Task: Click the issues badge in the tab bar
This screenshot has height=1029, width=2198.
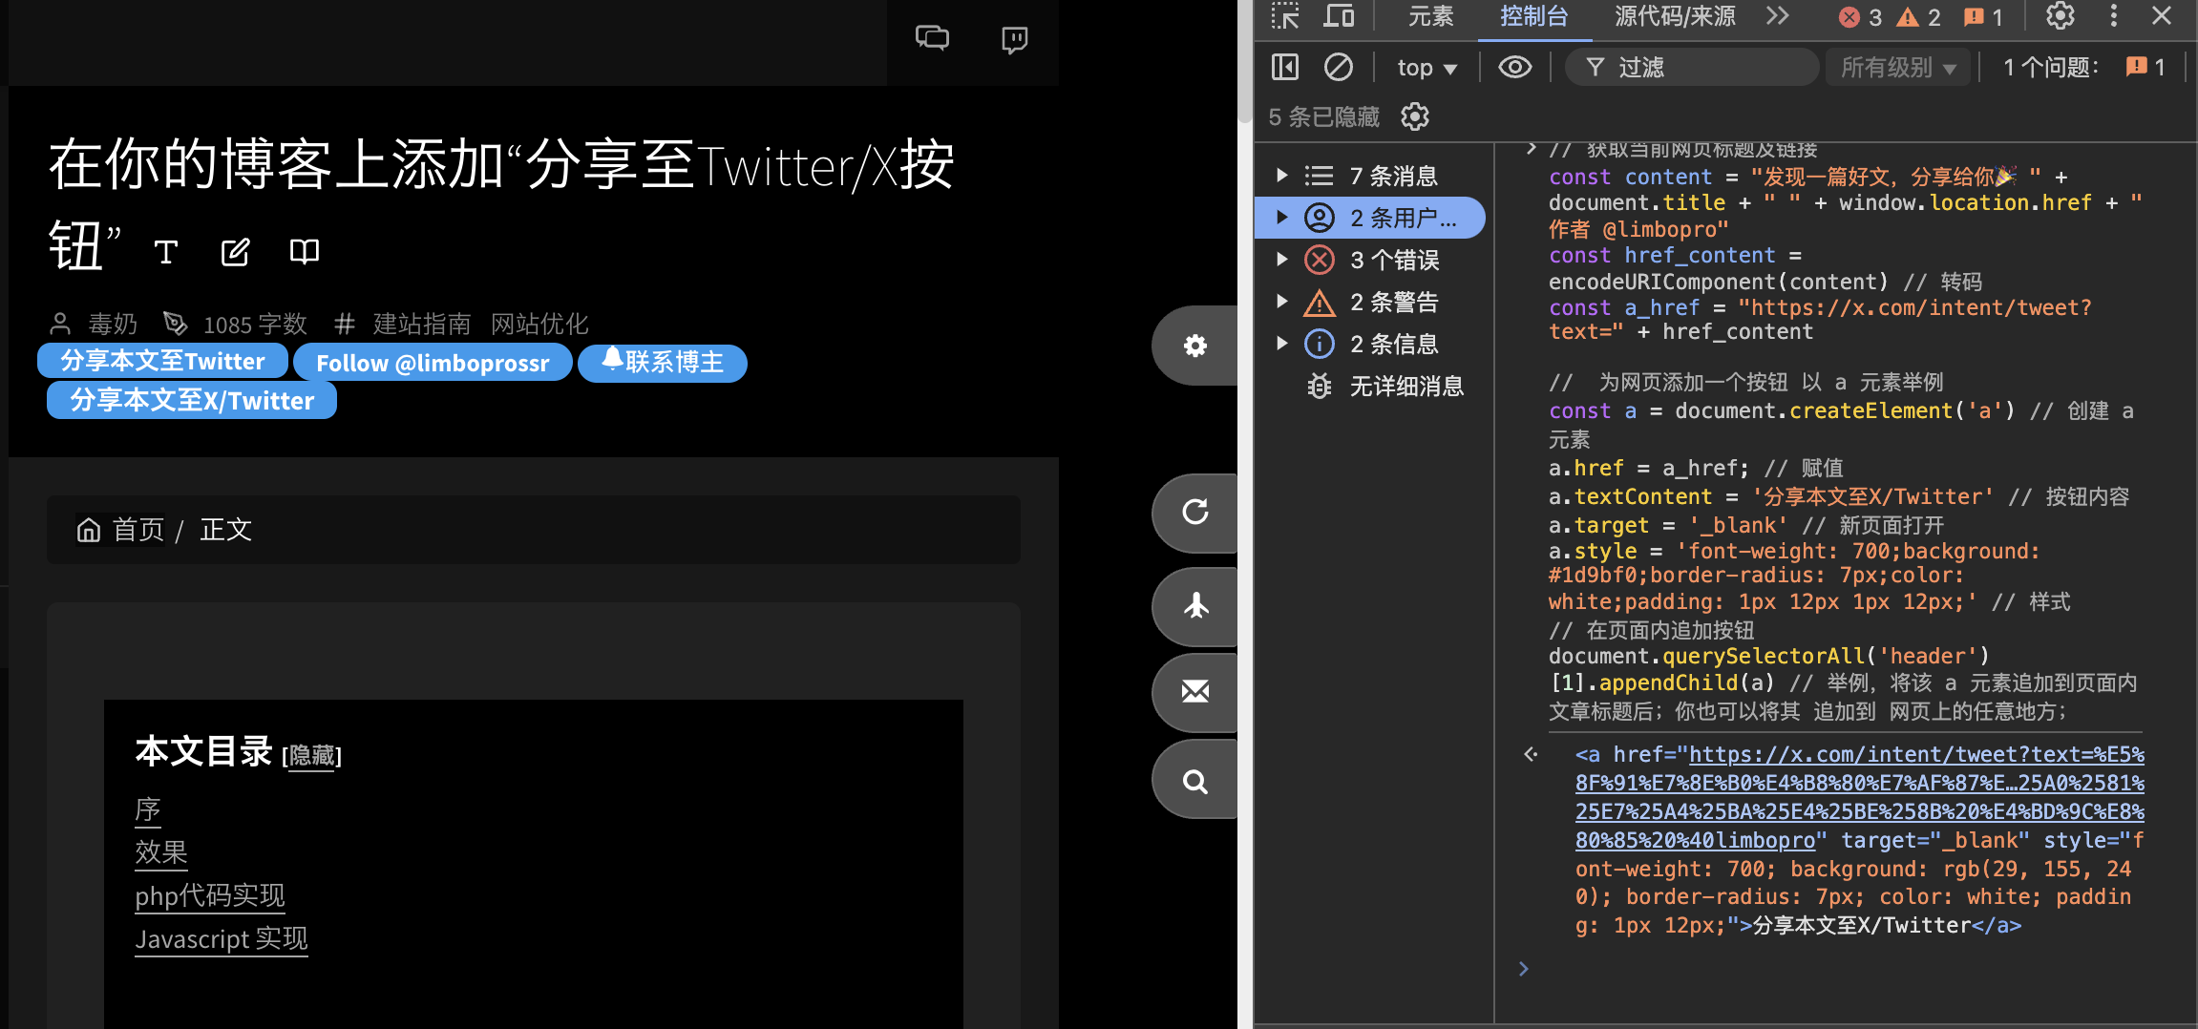Action: pyautogui.click(x=1983, y=17)
